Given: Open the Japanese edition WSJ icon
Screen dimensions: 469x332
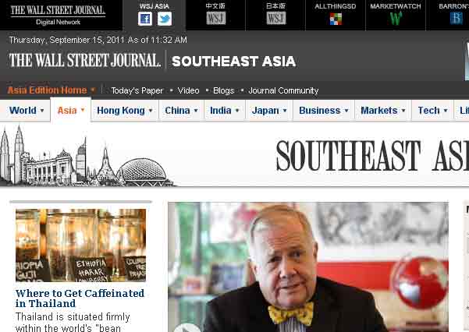Looking at the screenshot, I should point(276,18).
